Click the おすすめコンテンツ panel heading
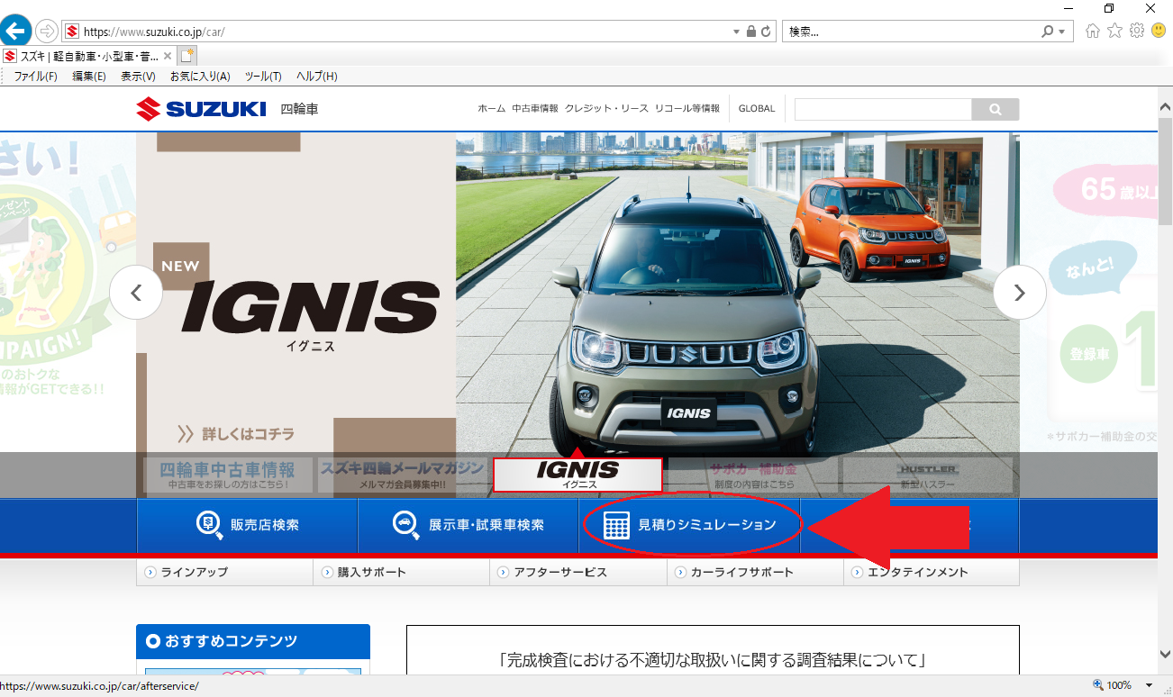The image size is (1173, 697). click(x=253, y=641)
